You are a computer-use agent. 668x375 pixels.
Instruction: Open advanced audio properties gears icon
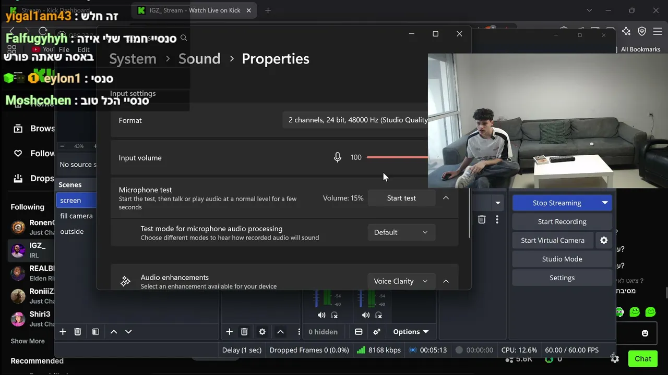[377, 332]
